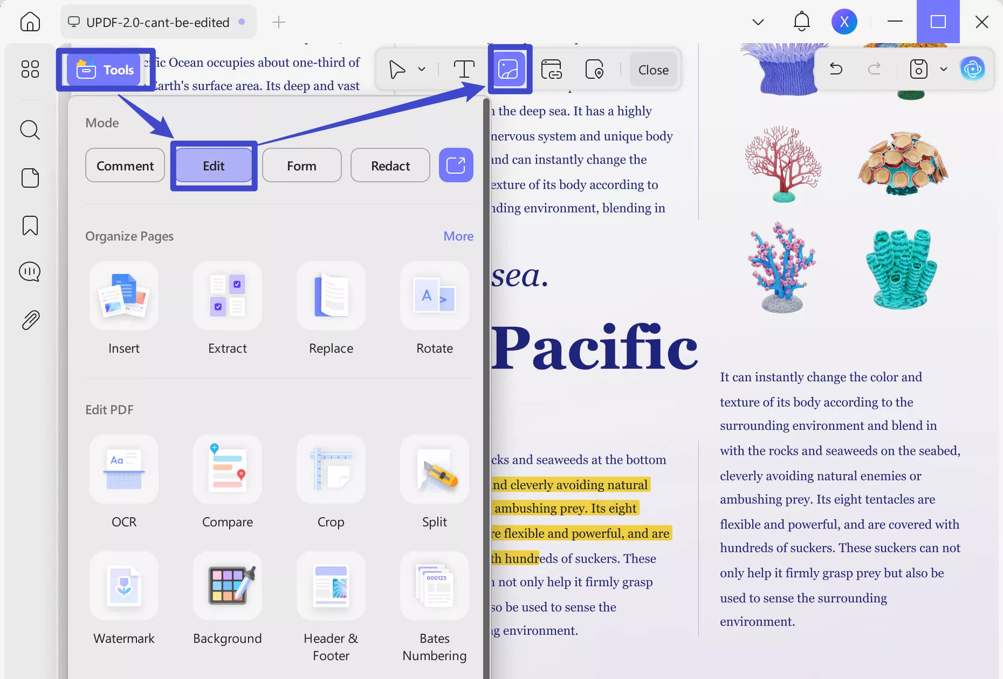Select the Text editing tool in the toolbar
This screenshot has width=1003, height=679.
coord(464,69)
